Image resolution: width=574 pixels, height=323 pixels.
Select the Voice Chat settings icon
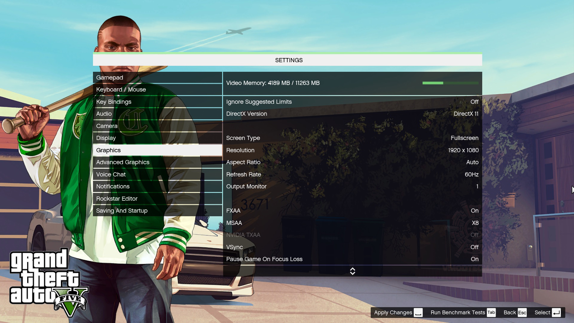pyautogui.click(x=110, y=174)
